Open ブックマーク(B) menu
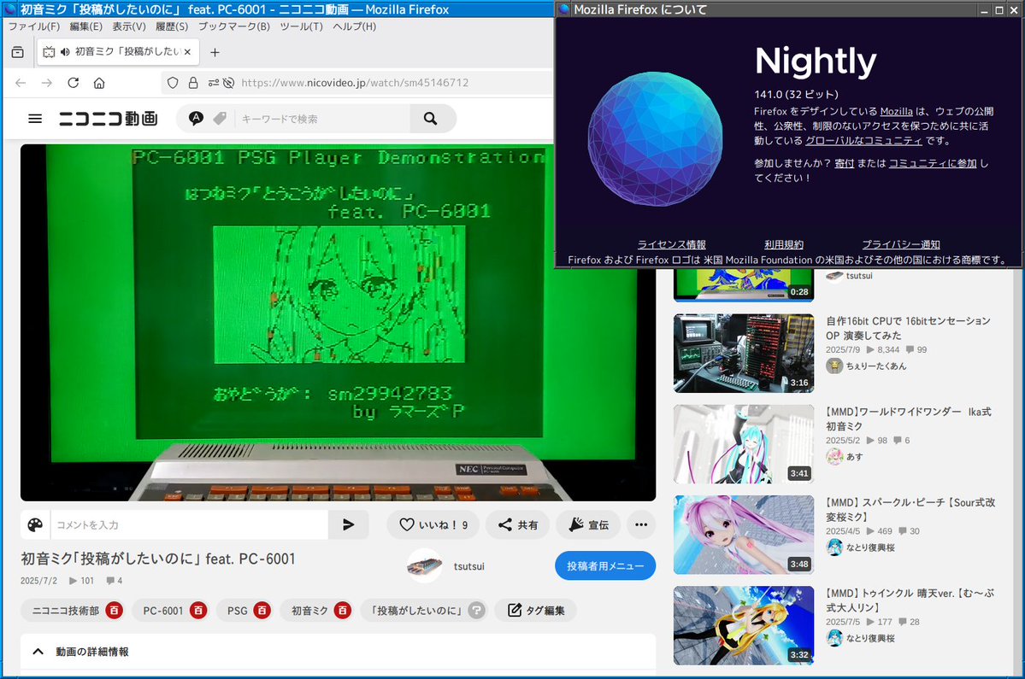Screen dimensions: 1025x679 coord(234,26)
